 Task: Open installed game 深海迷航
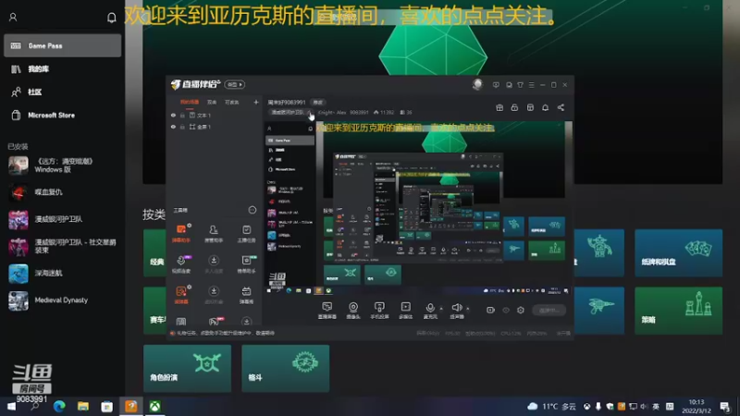pos(62,273)
